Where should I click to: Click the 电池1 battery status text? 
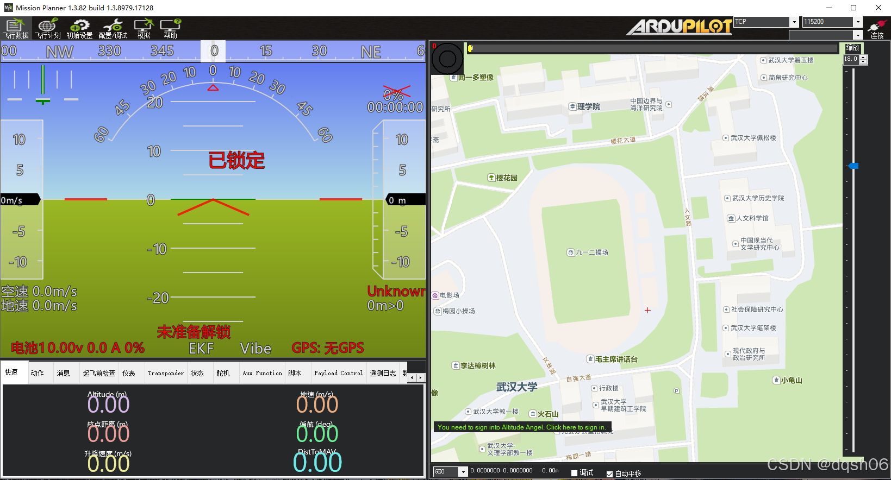pos(78,348)
